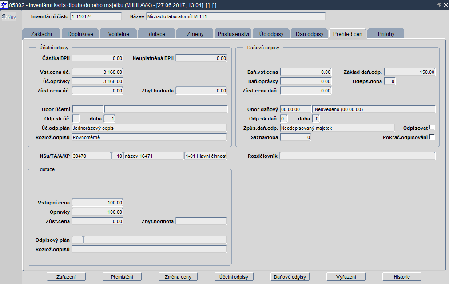449x284 pixels.
Task: Click the Účetní odpisy button
Action: click(x=234, y=277)
